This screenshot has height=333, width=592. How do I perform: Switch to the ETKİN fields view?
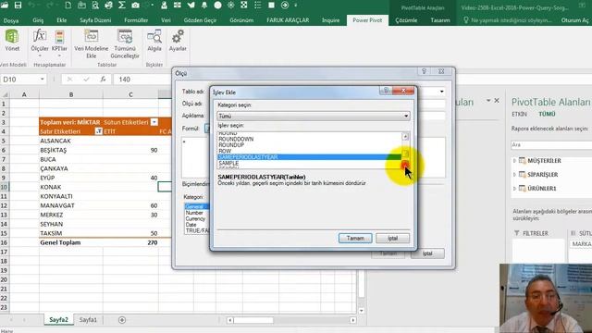[519, 114]
